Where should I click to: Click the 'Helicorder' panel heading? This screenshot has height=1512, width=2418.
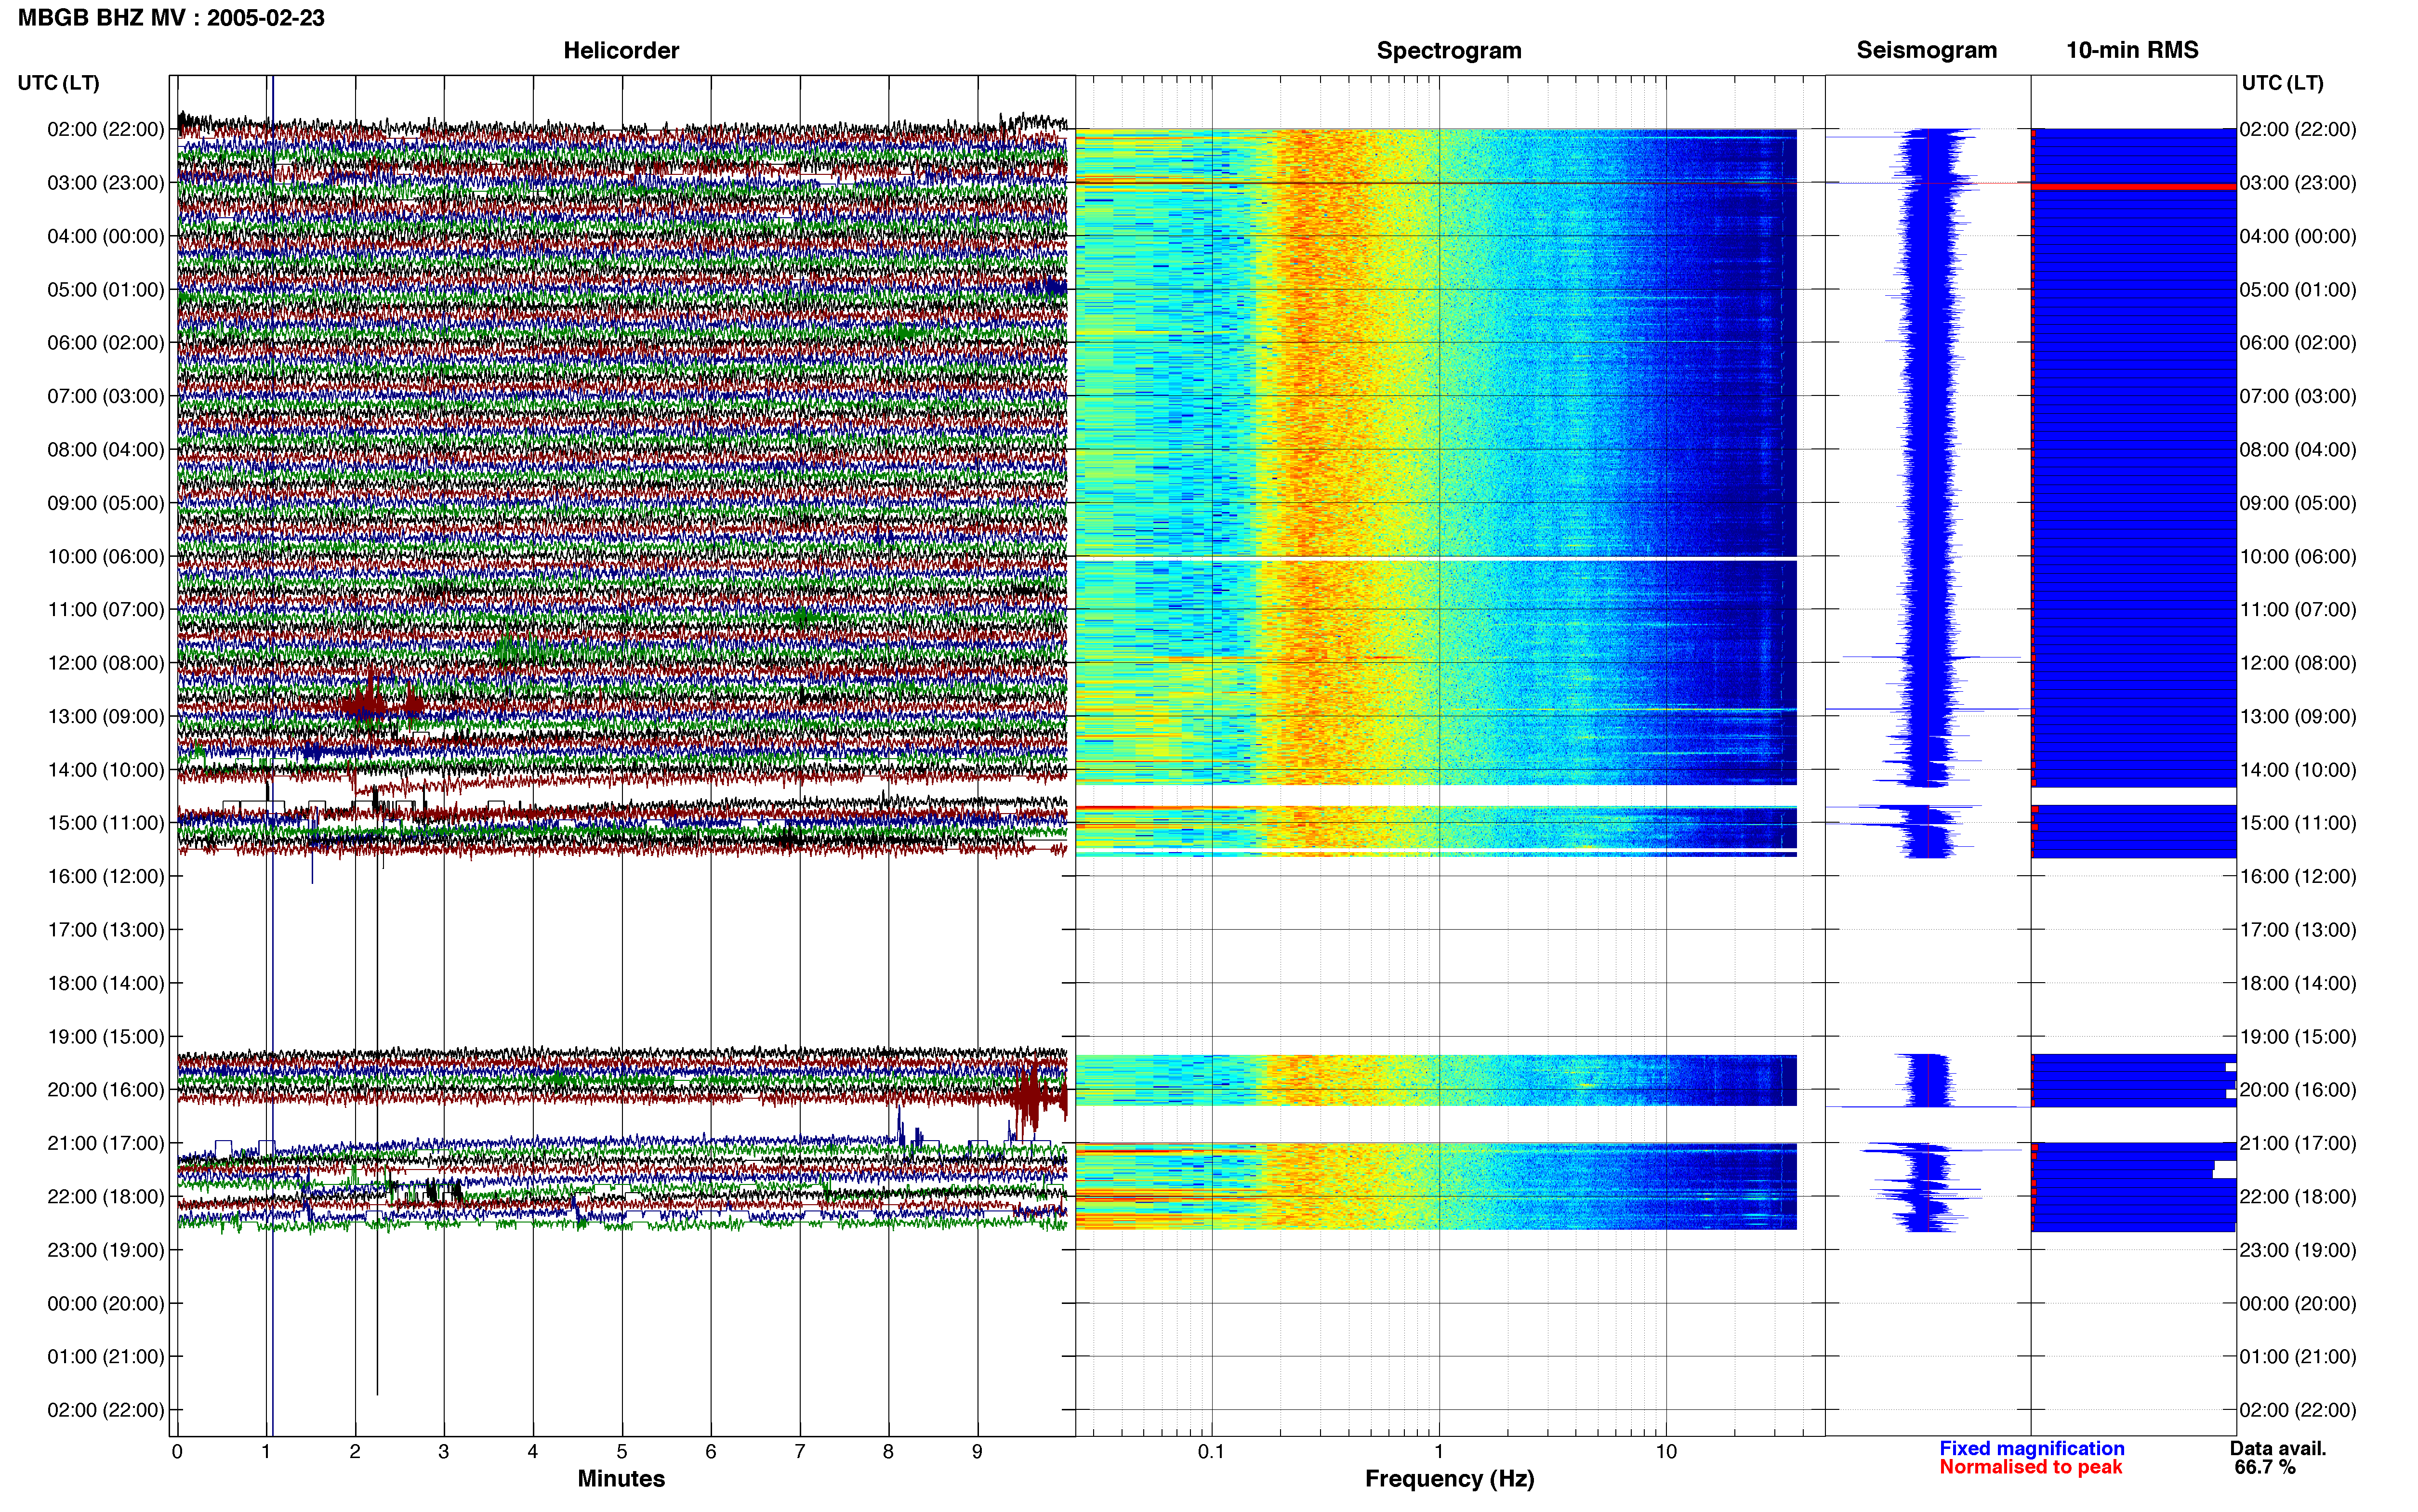click(621, 50)
